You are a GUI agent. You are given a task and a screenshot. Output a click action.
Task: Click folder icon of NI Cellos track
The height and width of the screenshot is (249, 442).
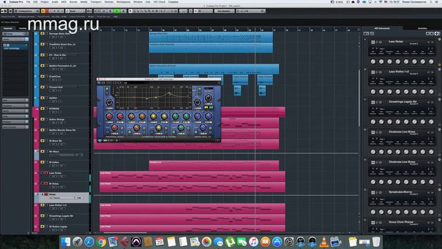43,163
